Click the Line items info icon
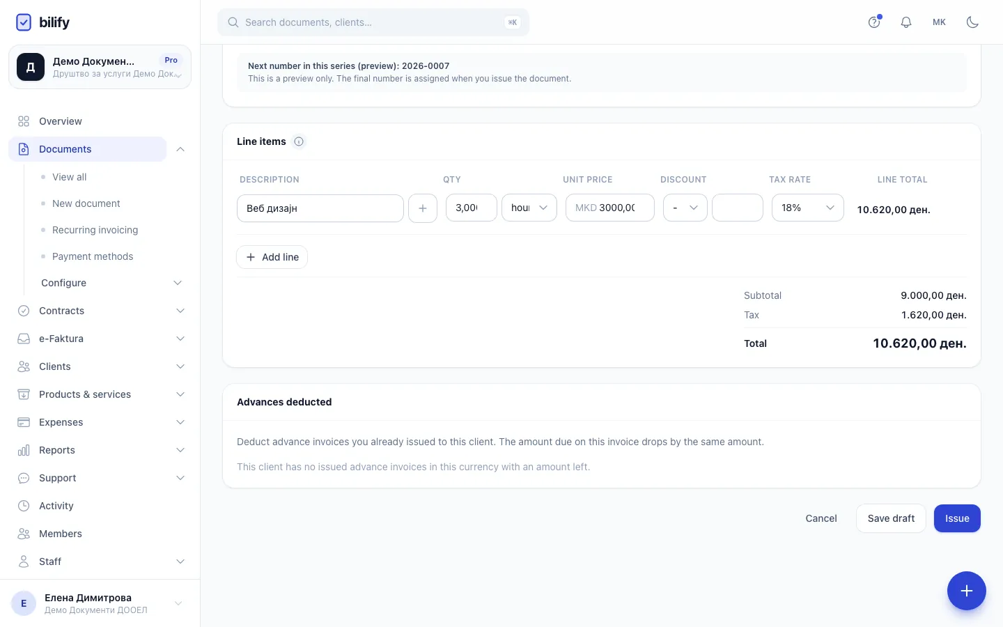Viewport: 1003px width, 627px height. tap(299, 141)
